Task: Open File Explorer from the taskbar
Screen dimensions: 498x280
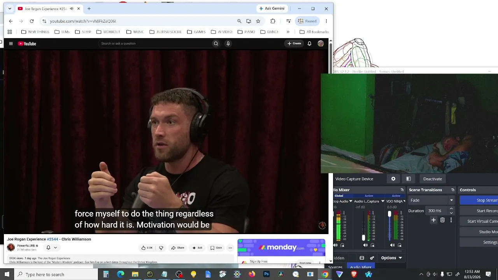Action: click(x=135, y=274)
